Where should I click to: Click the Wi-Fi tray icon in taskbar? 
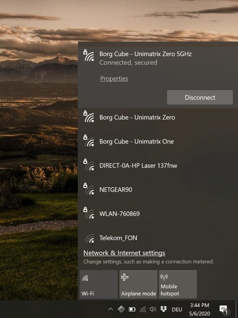click(143, 309)
